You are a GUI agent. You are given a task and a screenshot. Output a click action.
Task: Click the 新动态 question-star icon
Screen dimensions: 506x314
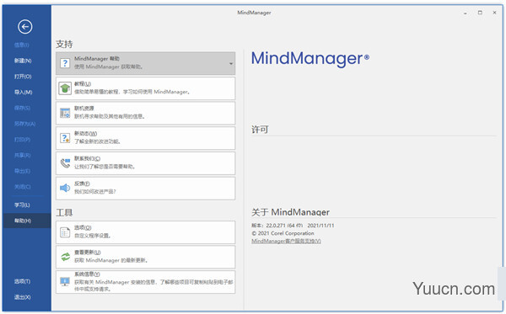point(65,138)
